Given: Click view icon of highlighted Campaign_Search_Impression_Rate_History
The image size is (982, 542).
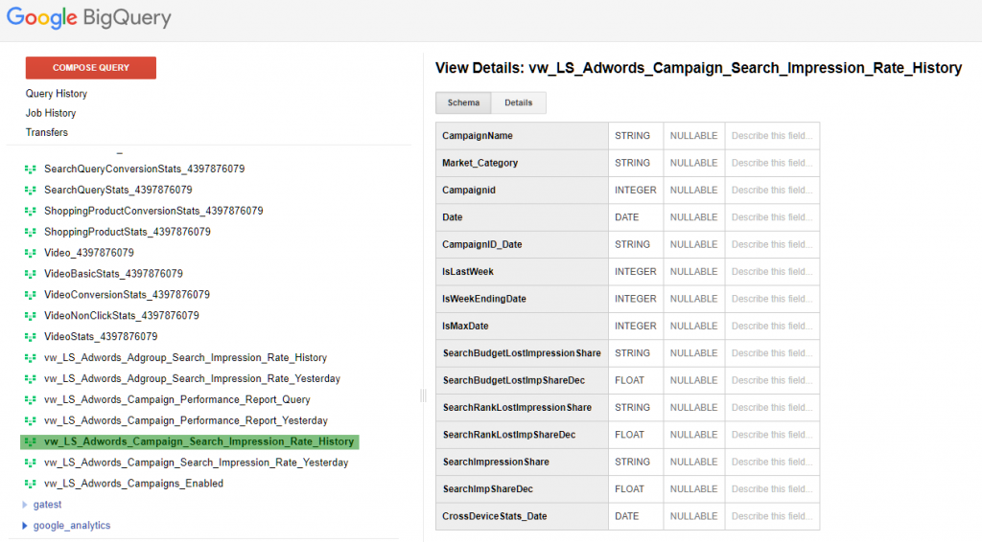Looking at the screenshot, I should [30, 441].
